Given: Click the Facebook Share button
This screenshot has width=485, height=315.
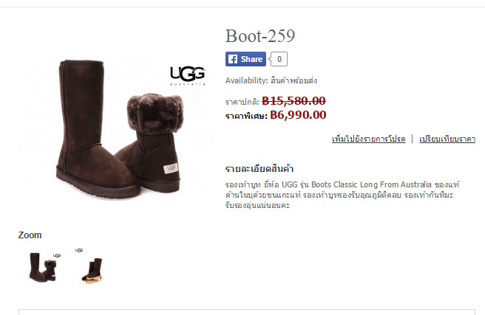Looking at the screenshot, I should 245,59.
